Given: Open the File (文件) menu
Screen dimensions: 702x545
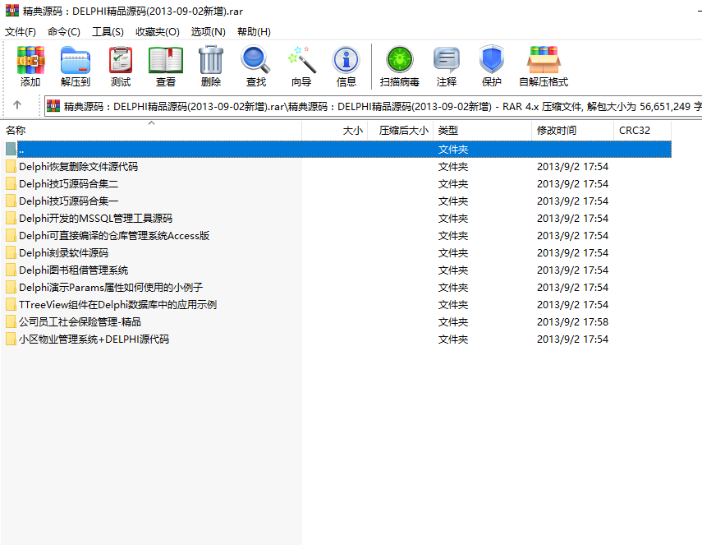Looking at the screenshot, I should pyautogui.click(x=21, y=31).
